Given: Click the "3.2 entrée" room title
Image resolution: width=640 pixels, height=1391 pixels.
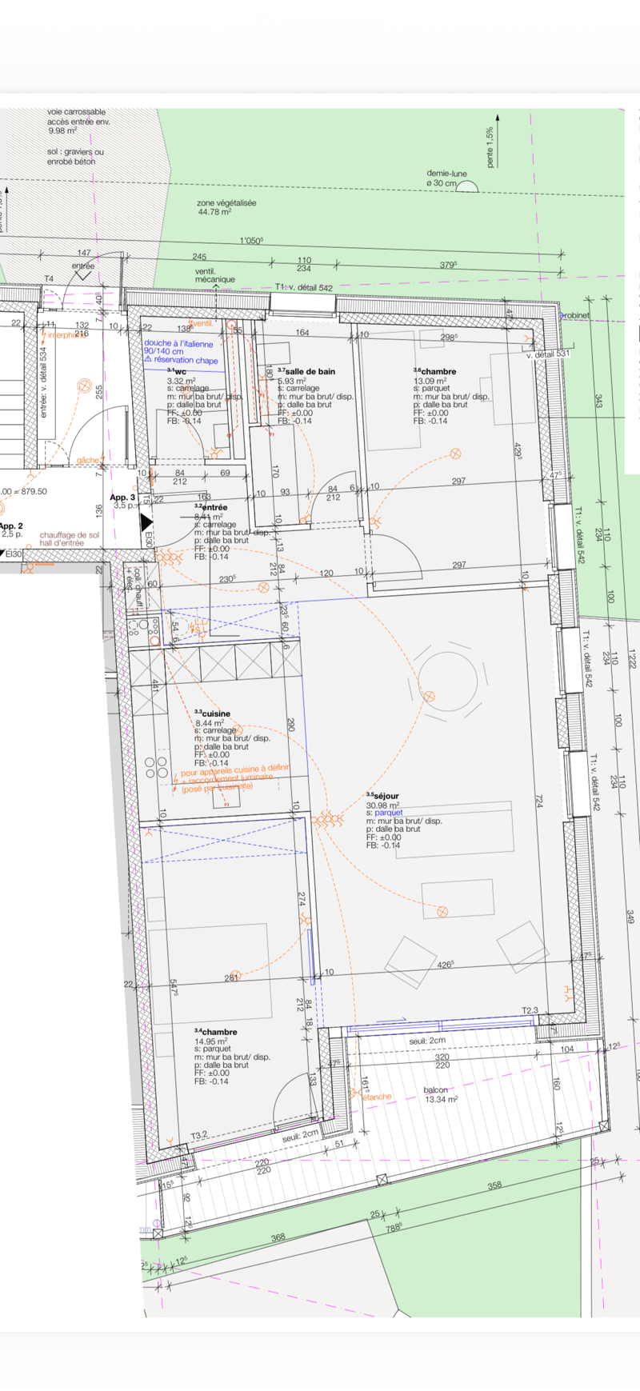Looking at the screenshot, I should click(210, 507).
